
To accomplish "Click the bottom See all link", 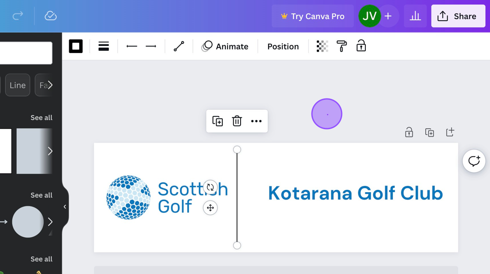I will pyautogui.click(x=41, y=259).
